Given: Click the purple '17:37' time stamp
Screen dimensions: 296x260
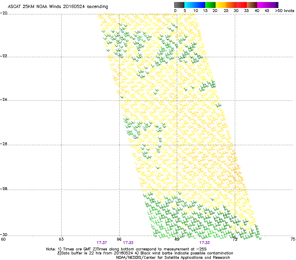Looking at the screenshot, I should click(102, 243).
